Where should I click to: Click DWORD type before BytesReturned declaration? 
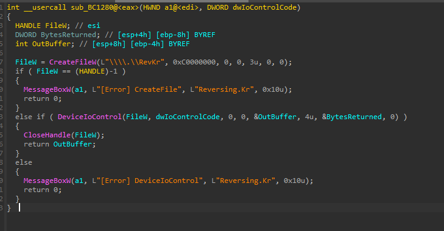pos(26,35)
